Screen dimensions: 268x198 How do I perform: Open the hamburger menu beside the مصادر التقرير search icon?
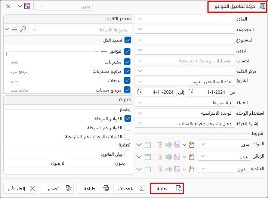pyautogui.click(x=14, y=30)
